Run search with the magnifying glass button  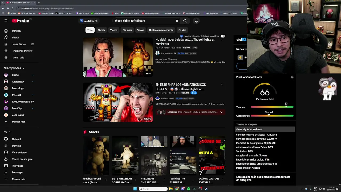pyautogui.click(x=185, y=21)
